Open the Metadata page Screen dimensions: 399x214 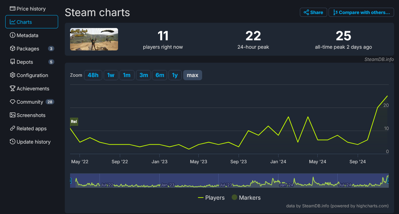(x=32, y=35)
